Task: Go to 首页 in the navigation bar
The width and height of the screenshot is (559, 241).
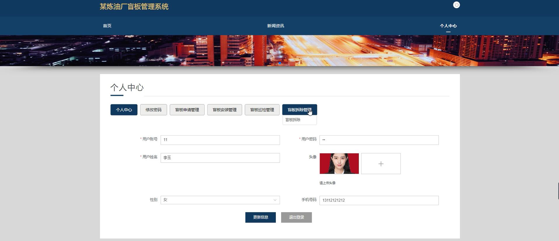Action: 107,26
